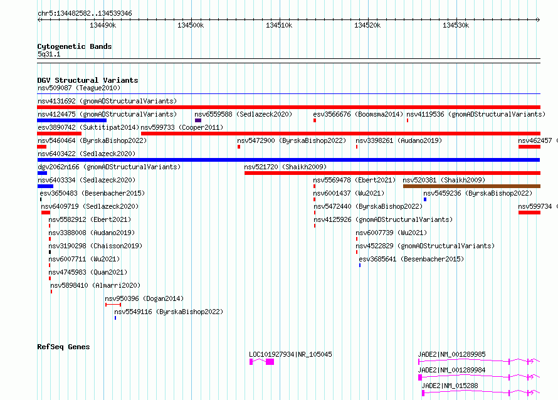Select nsv5569478 (Ebert2021) label
Screen dimensions: 558x400
pyautogui.click(x=354, y=180)
